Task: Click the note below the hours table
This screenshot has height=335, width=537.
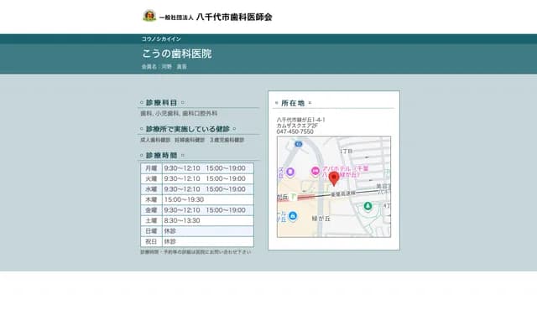Action: (196, 252)
